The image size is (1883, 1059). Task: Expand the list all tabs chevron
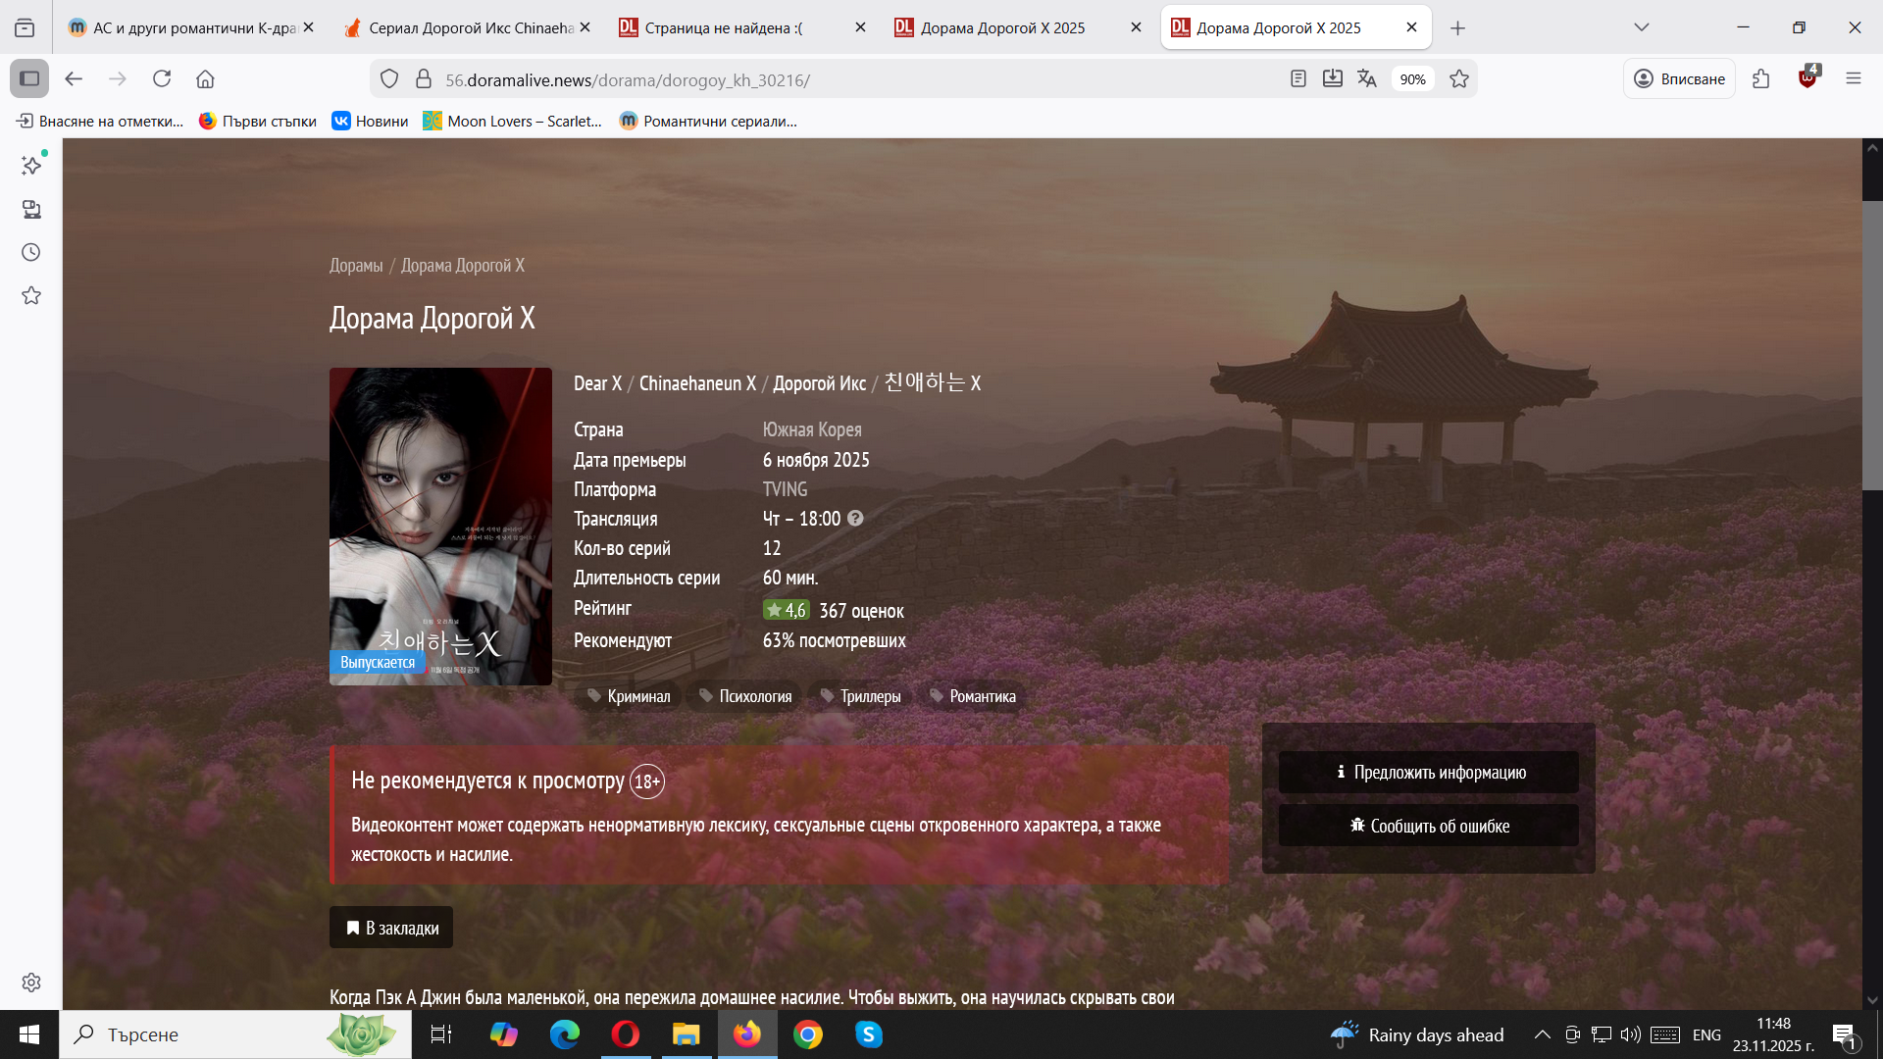1641,27
